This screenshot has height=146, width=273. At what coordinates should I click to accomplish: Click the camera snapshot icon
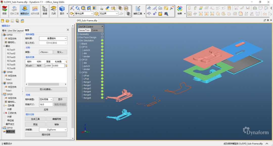113,8
